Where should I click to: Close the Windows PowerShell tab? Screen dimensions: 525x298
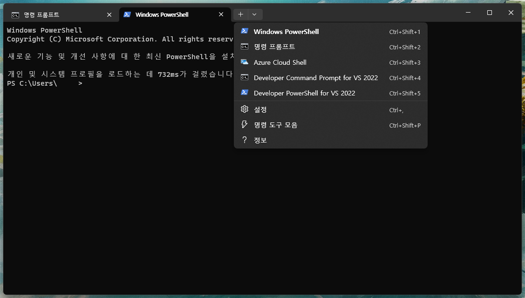pos(221,14)
